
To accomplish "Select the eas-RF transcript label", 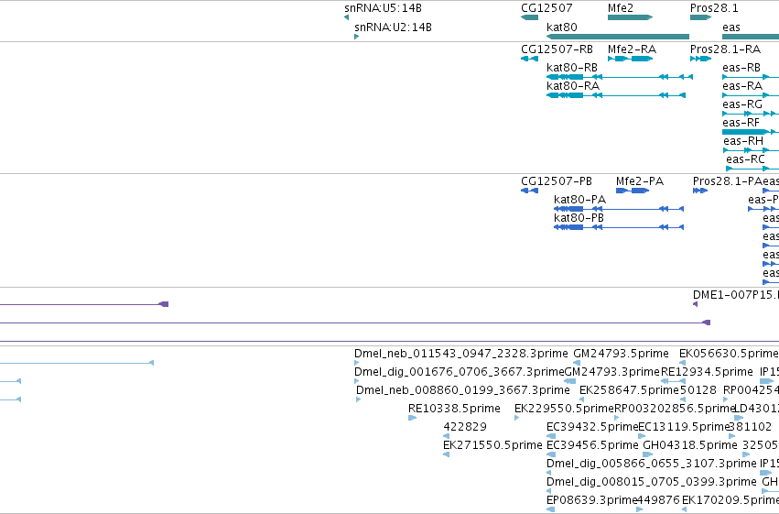I will tap(741, 123).
